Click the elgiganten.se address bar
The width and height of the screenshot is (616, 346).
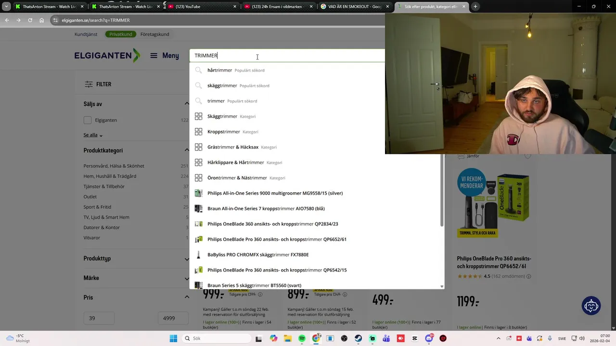[217, 20]
